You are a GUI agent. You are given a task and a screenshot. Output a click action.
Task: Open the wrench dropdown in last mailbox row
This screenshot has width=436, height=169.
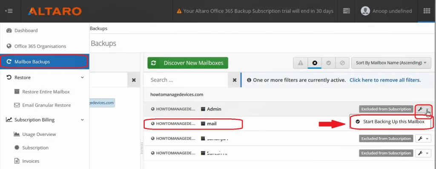[x=423, y=153]
